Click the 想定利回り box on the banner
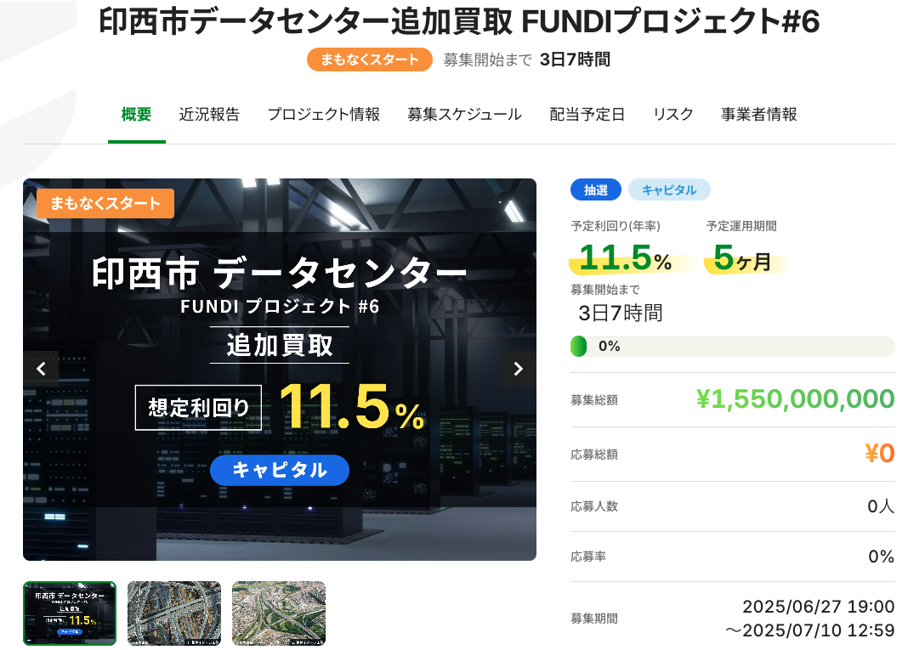 198,408
